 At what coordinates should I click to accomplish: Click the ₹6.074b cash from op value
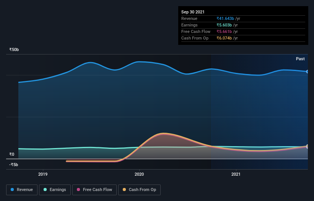coord(224,38)
